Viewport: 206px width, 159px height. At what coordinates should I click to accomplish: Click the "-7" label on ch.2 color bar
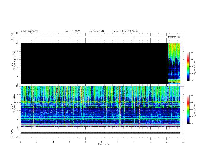pos(192,123)
